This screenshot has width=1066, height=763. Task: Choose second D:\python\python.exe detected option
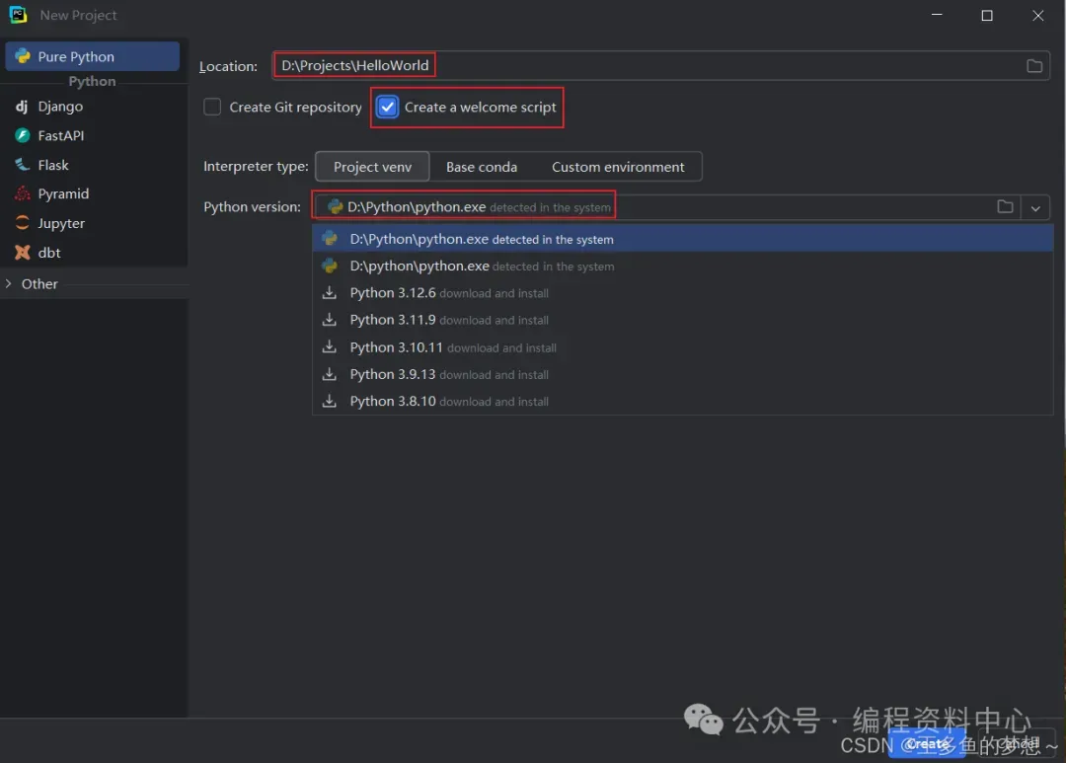[x=683, y=266]
